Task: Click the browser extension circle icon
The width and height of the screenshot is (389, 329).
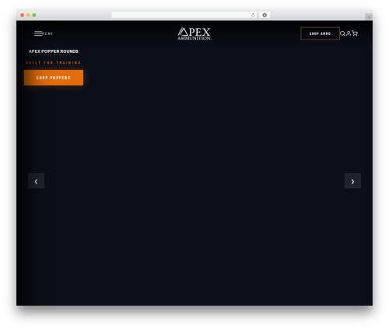Action: [265, 15]
